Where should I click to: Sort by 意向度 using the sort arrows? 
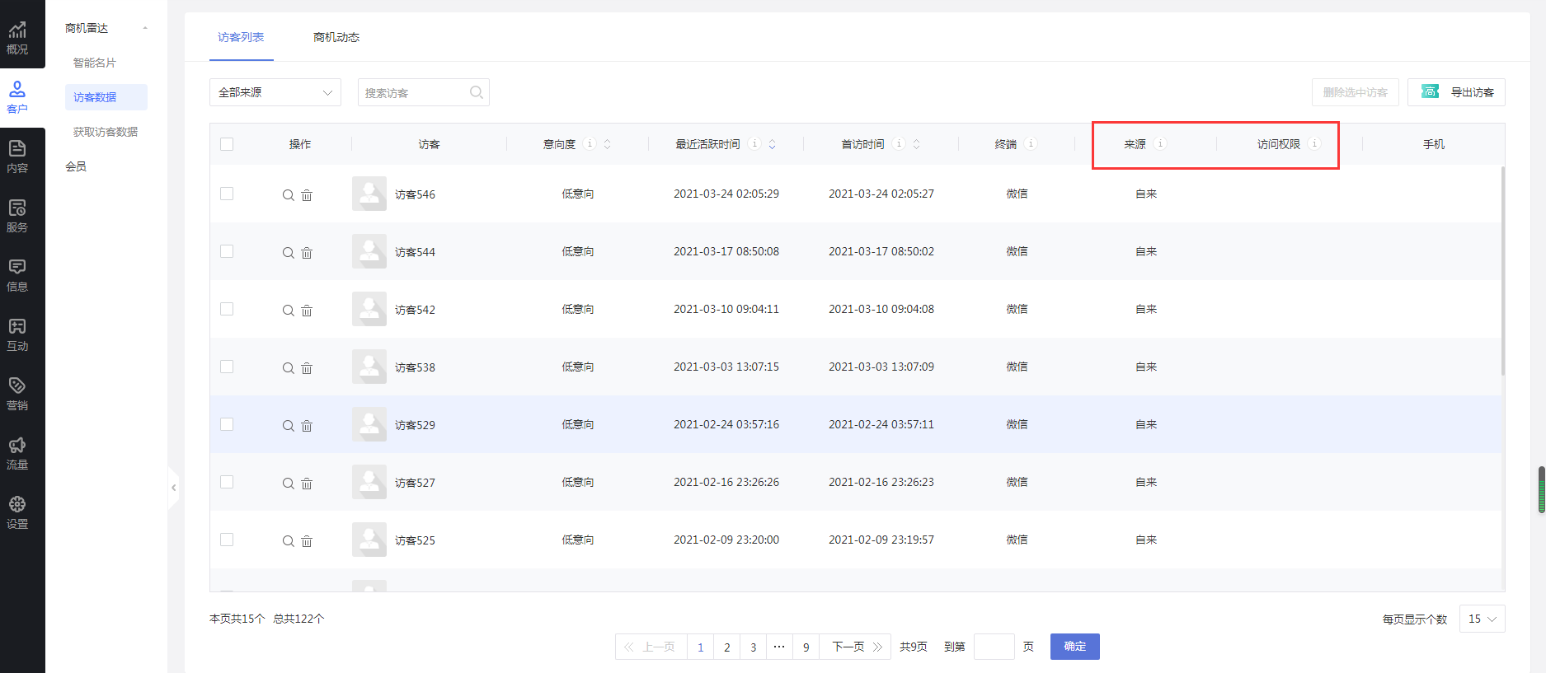(x=608, y=144)
